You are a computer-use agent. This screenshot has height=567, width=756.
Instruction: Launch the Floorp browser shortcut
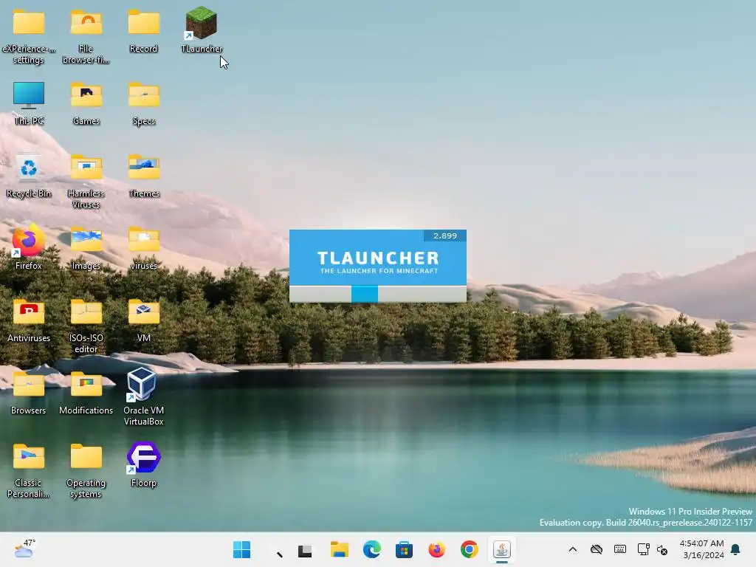tap(144, 464)
